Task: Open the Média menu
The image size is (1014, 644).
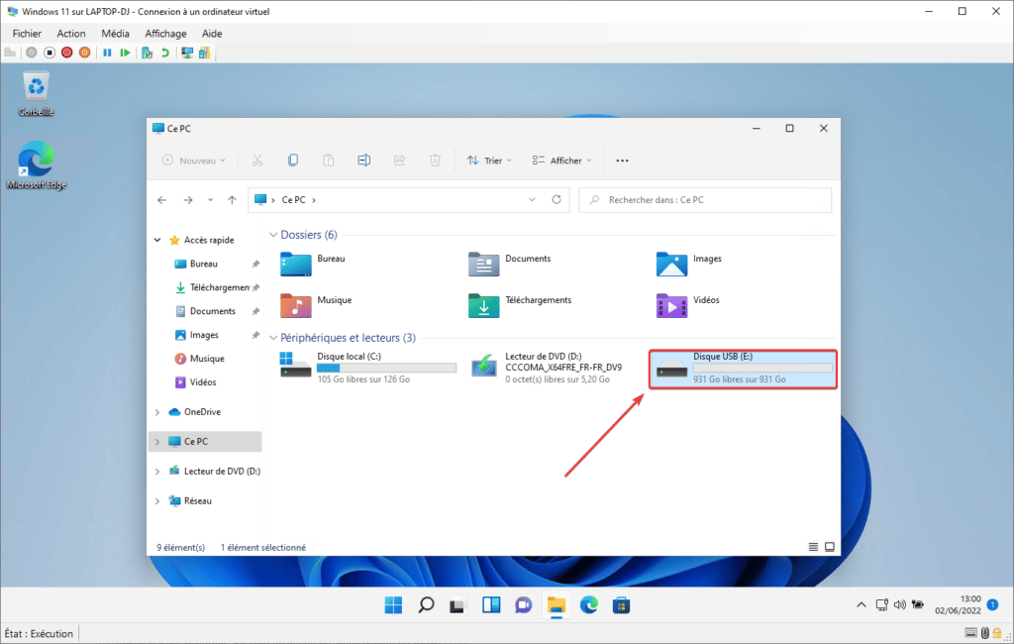Action: (115, 33)
